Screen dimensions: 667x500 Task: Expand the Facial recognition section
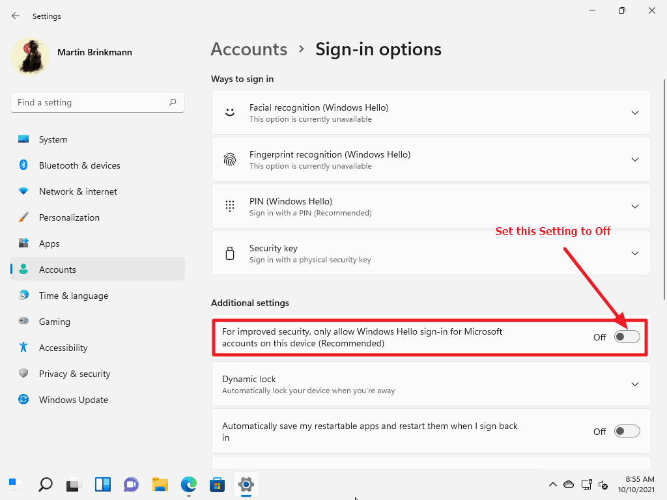634,112
